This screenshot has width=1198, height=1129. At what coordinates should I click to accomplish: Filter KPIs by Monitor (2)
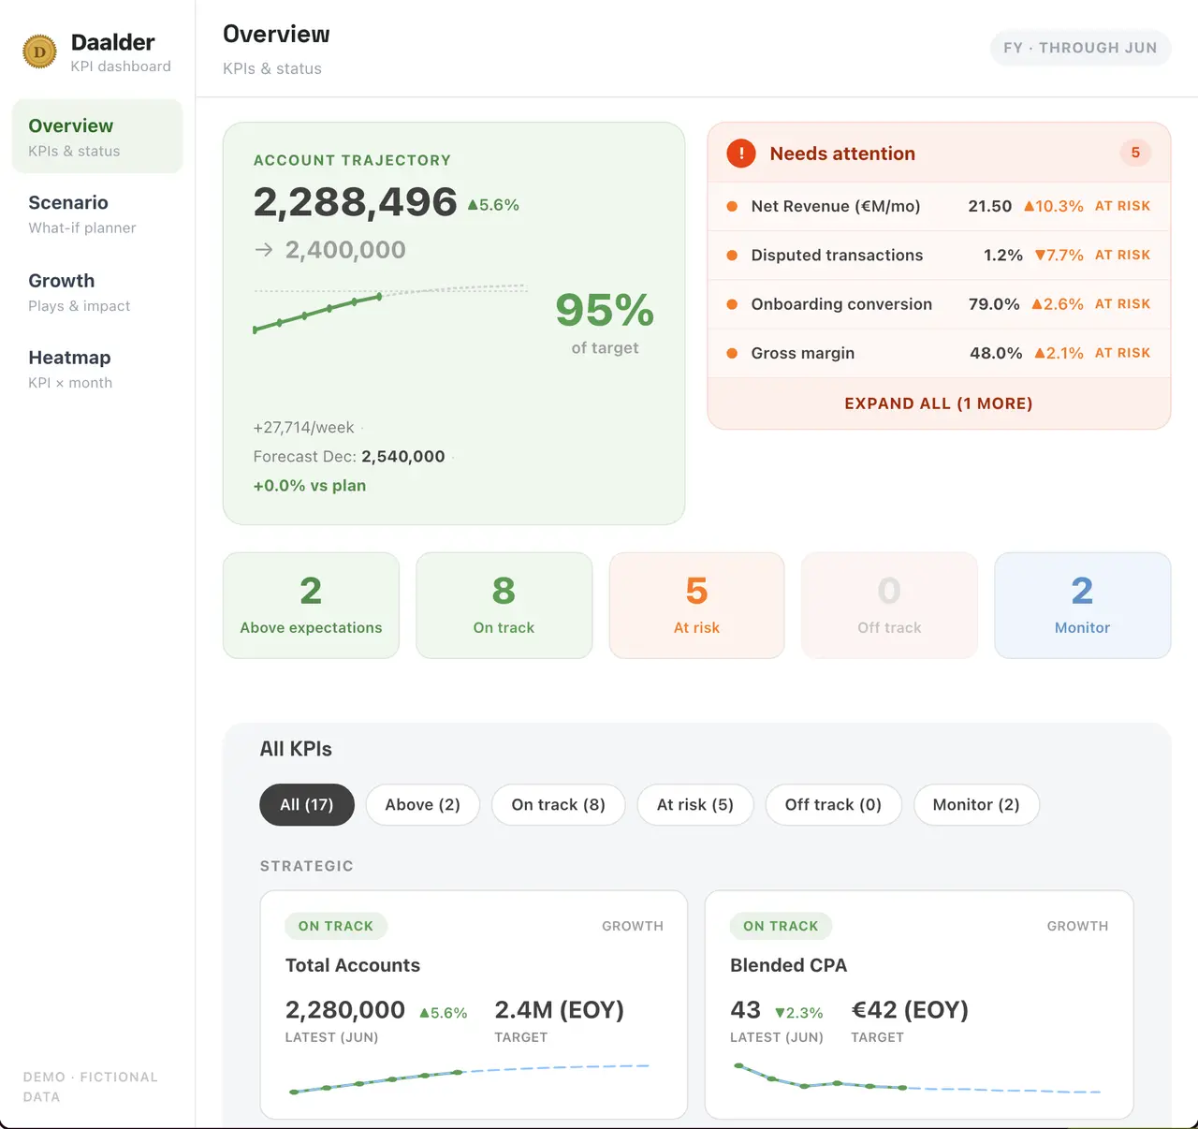point(976,805)
